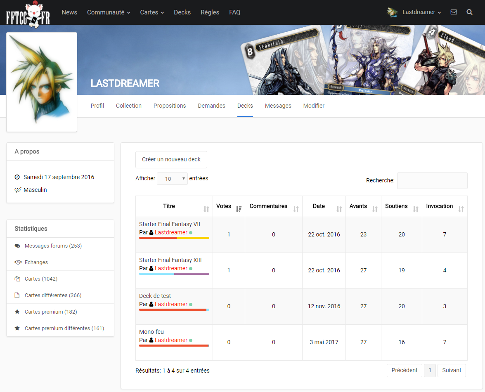Switch to the Propositions tab
The image size is (485, 392).
[170, 106]
